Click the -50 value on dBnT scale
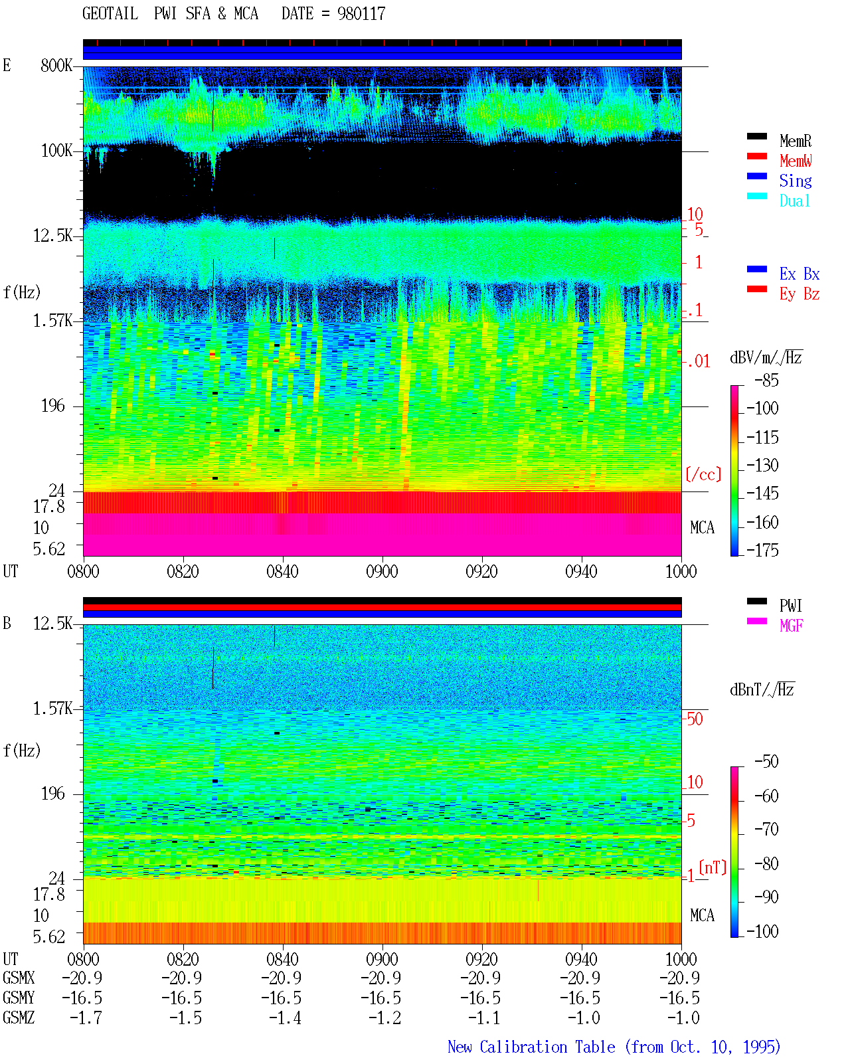Screen dimensions: 850x1058 click(x=766, y=762)
